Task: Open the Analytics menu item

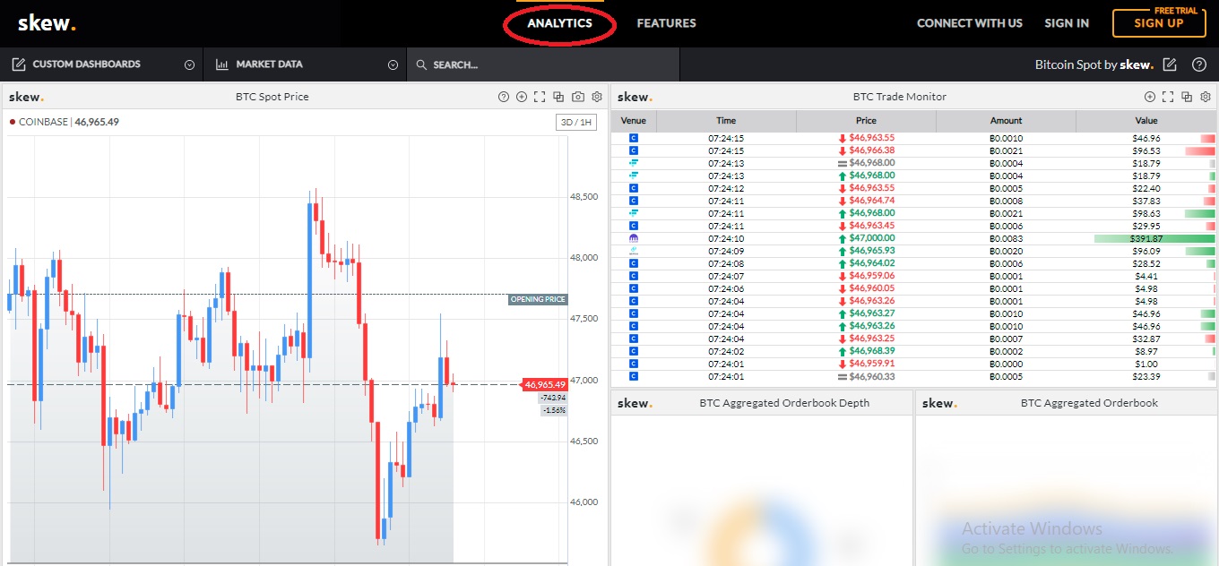Action: coord(559,23)
